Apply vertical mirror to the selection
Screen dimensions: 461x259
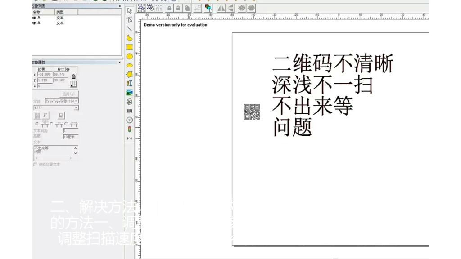coord(231,8)
